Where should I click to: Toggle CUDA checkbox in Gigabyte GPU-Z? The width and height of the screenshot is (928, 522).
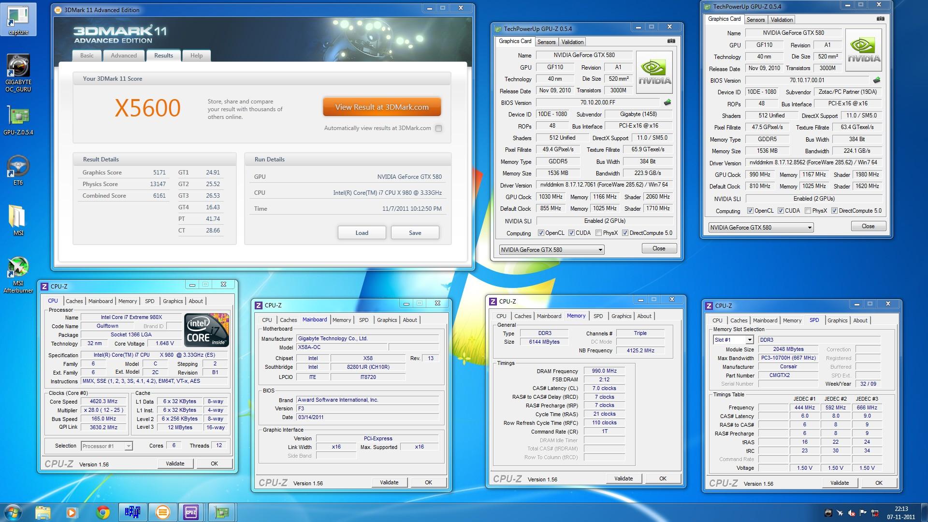tap(571, 233)
